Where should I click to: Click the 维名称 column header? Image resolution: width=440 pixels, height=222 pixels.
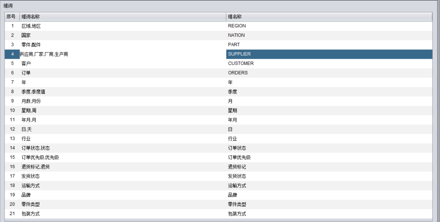click(x=329, y=17)
